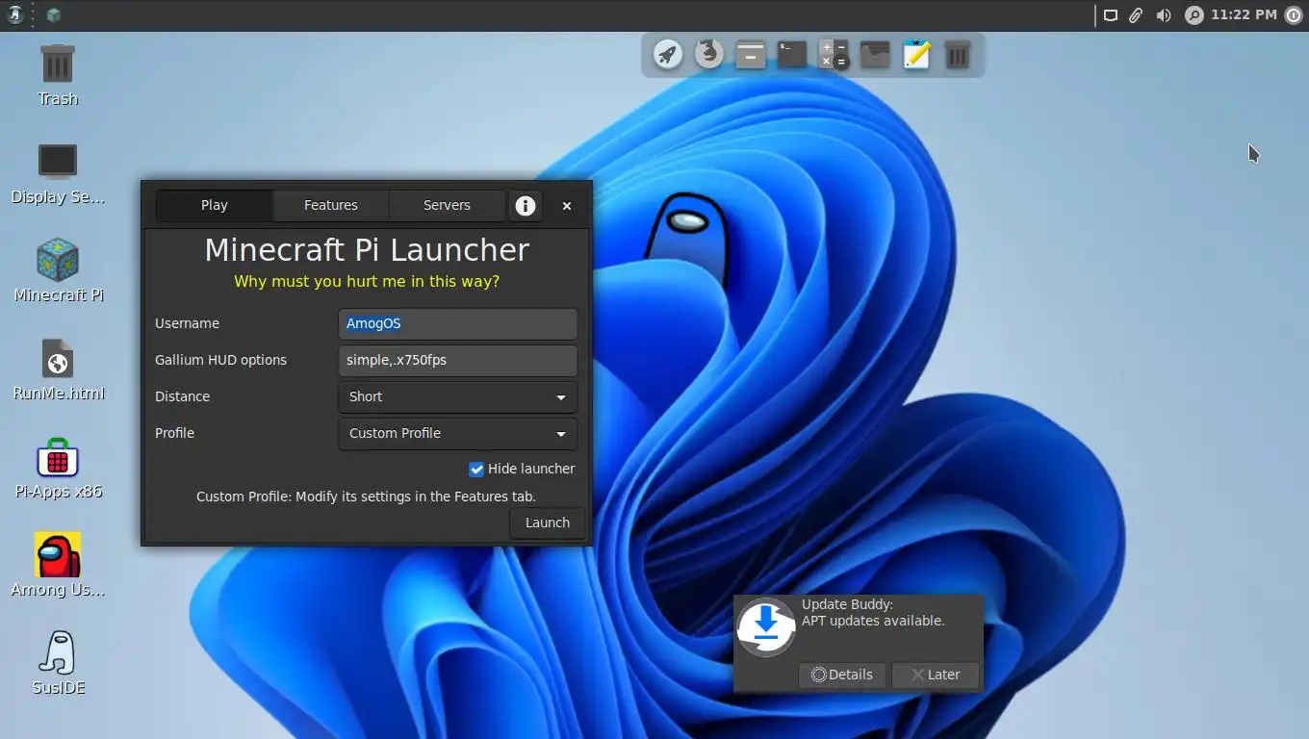
Task: Open the system monitor graph dock icon
Action: (x=875, y=54)
